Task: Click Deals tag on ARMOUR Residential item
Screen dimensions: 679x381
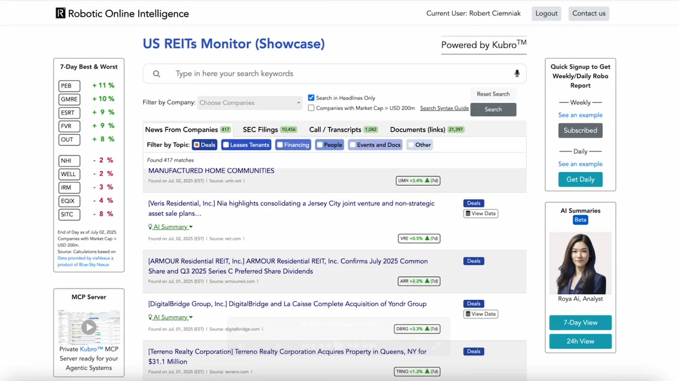Action: [x=474, y=261]
